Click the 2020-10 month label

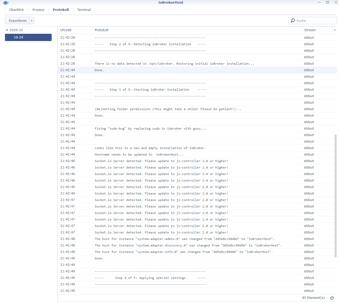16,30
